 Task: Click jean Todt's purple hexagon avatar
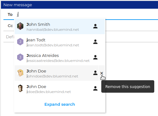(x=20, y=42)
